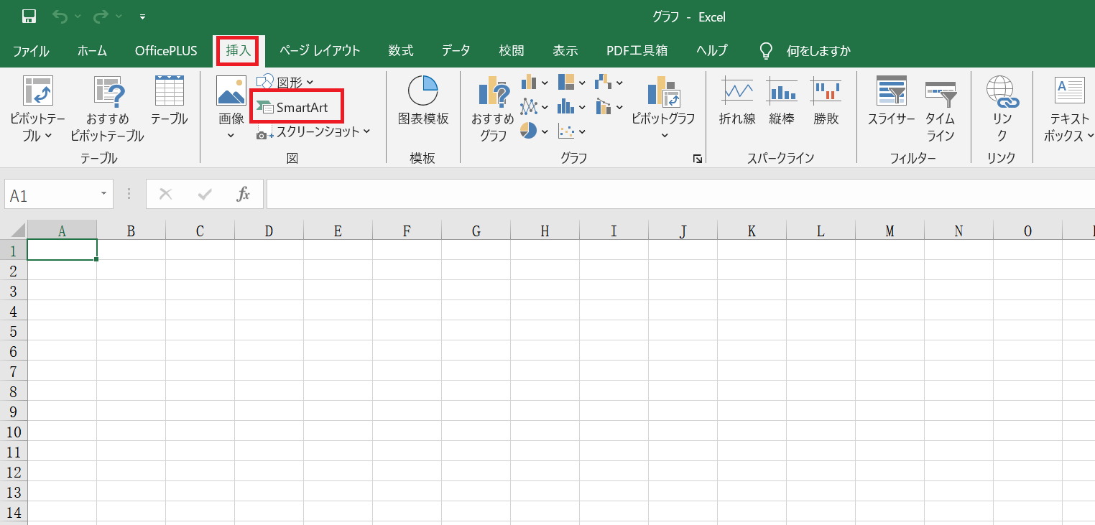1095x525 pixels.
Task: Click the lightbulb 何をしますか search
Action: pyautogui.click(x=805, y=50)
